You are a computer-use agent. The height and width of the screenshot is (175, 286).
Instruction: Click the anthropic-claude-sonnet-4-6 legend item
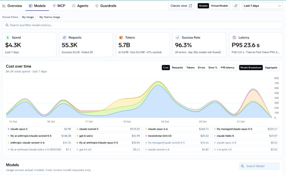[x=39, y=143]
